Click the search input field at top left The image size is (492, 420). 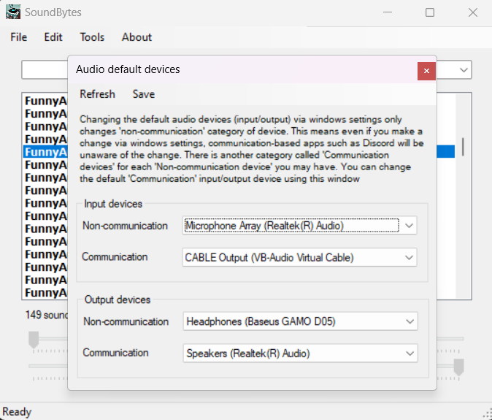(x=44, y=69)
